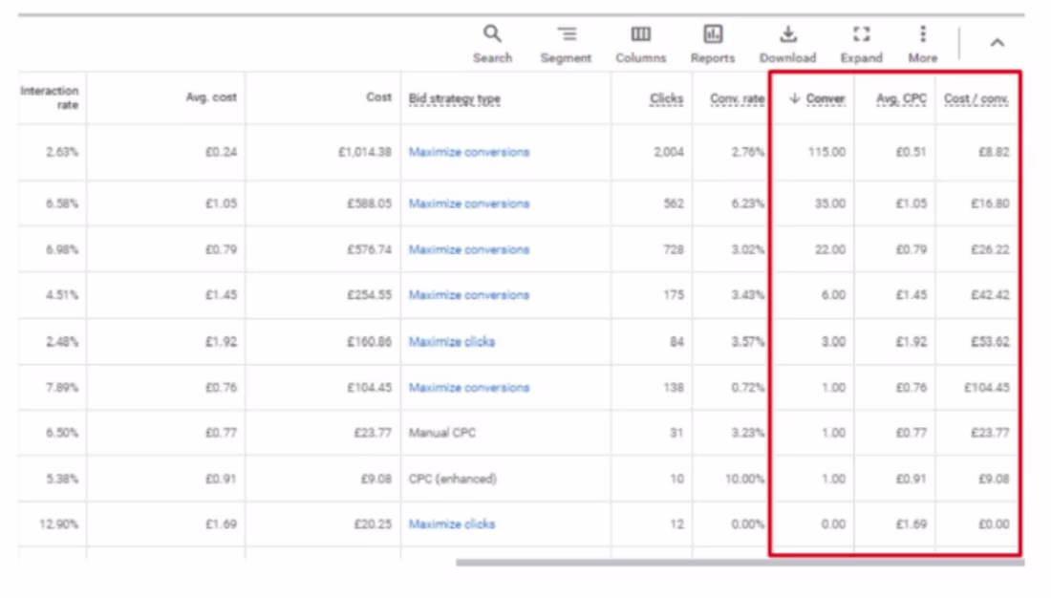1051x598 pixels.
Task: Sort by the Conversions column header
Action: pyautogui.click(x=826, y=98)
